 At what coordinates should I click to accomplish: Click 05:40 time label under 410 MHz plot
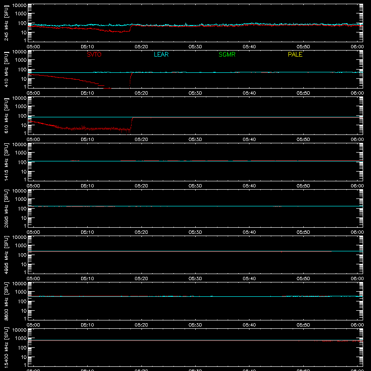pyautogui.click(x=249, y=93)
